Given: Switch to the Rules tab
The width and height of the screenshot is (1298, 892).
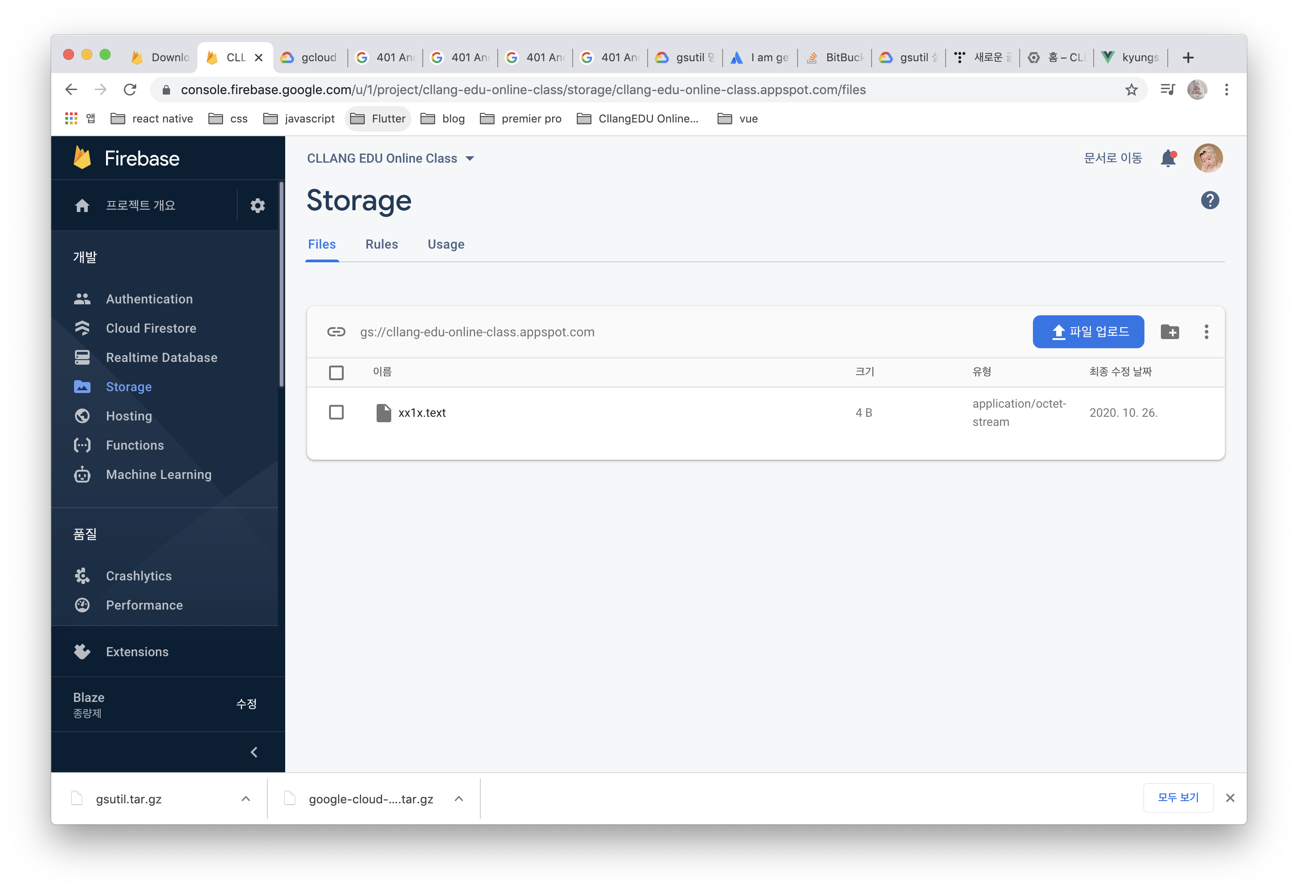Looking at the screenshot, I should pyautogui.click(x=381, y=244).
